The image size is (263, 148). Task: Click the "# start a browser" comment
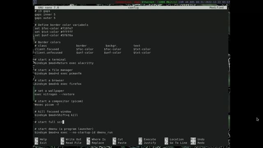(49, 81)
